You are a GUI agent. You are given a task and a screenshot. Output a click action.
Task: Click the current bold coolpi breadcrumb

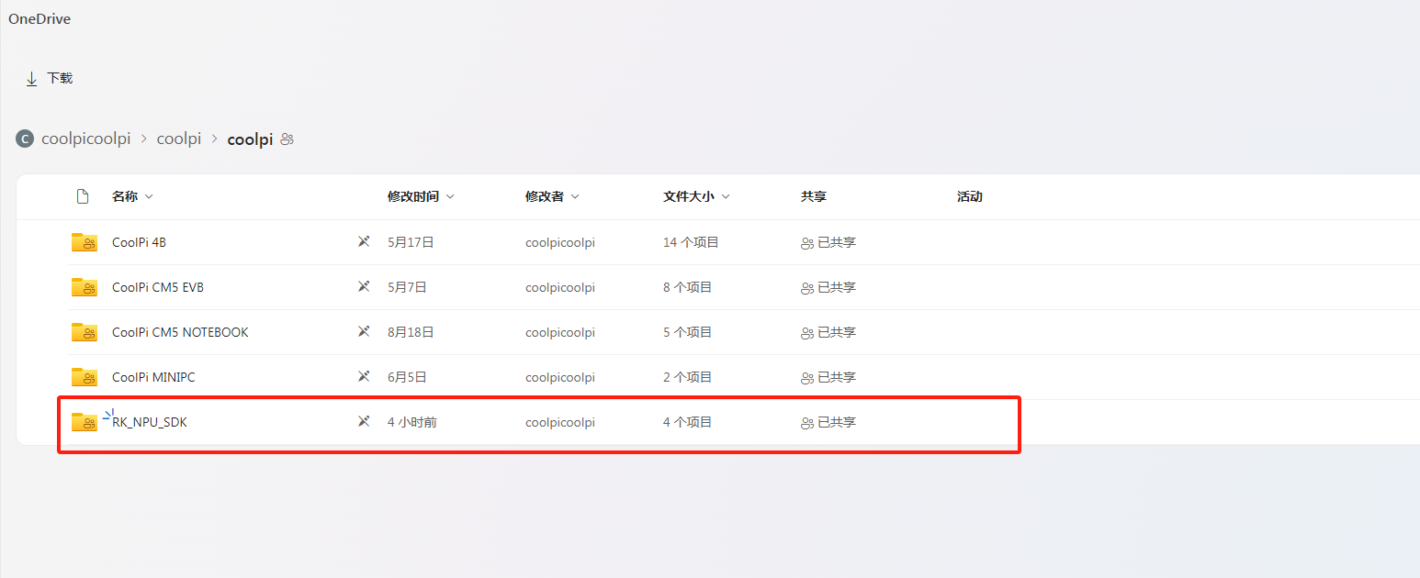click(x=250, y=139)
